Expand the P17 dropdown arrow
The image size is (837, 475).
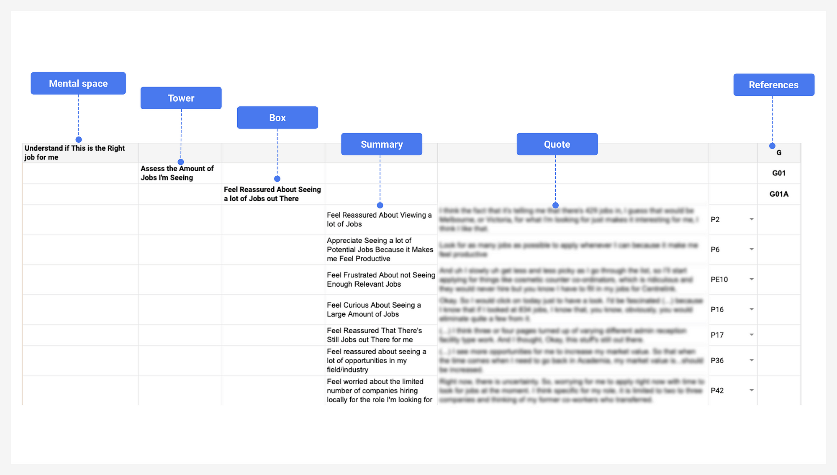pos(752,335)
